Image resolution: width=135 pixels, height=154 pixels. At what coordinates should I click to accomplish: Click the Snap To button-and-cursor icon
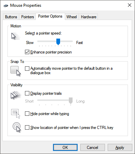click(16, 71)
